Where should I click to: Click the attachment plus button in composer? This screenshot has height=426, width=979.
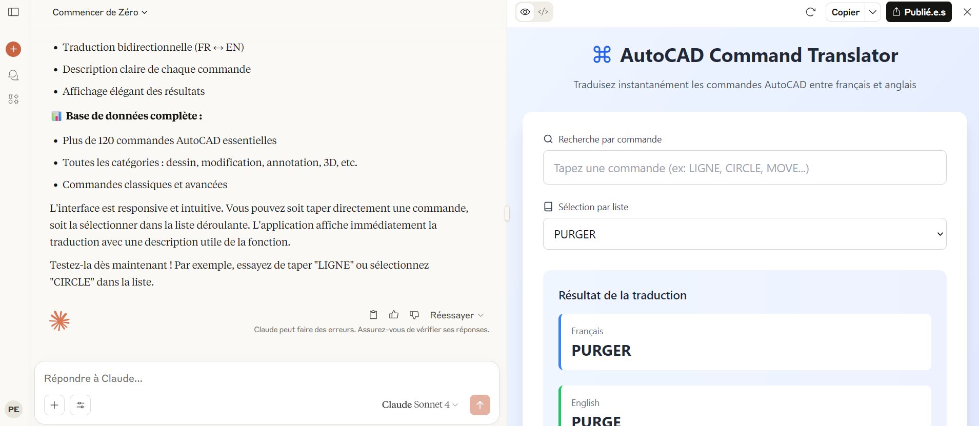point(54,405)
